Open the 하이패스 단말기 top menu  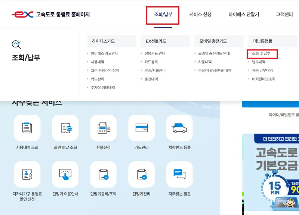click(x=244, y=15)
